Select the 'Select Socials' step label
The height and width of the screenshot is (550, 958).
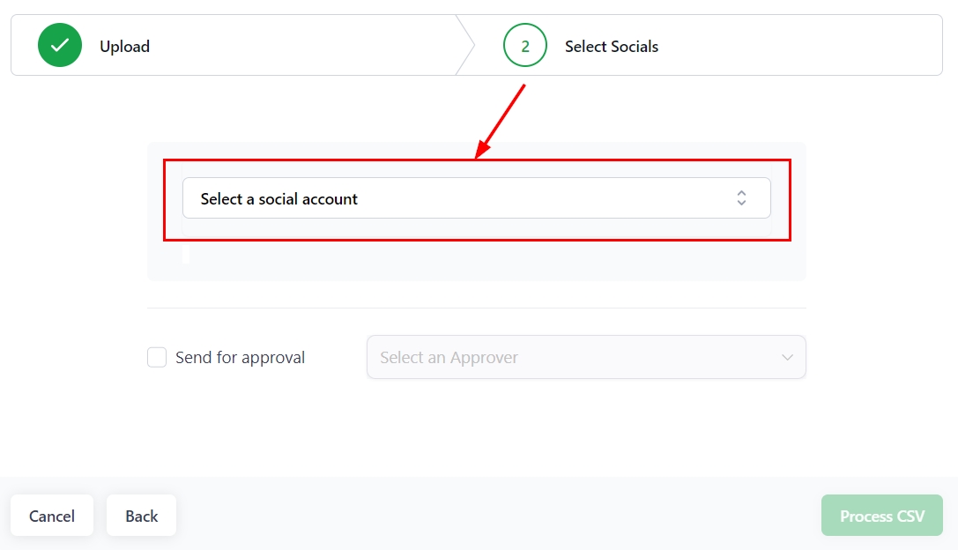click(612, 47)
